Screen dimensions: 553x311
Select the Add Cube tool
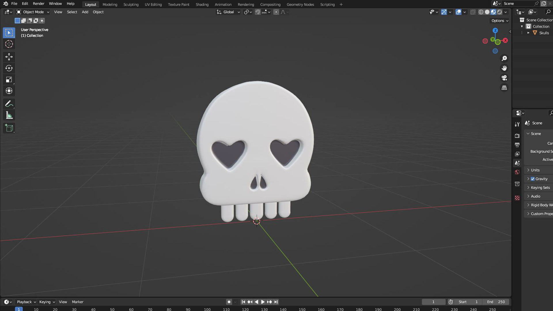coord(9,128)
